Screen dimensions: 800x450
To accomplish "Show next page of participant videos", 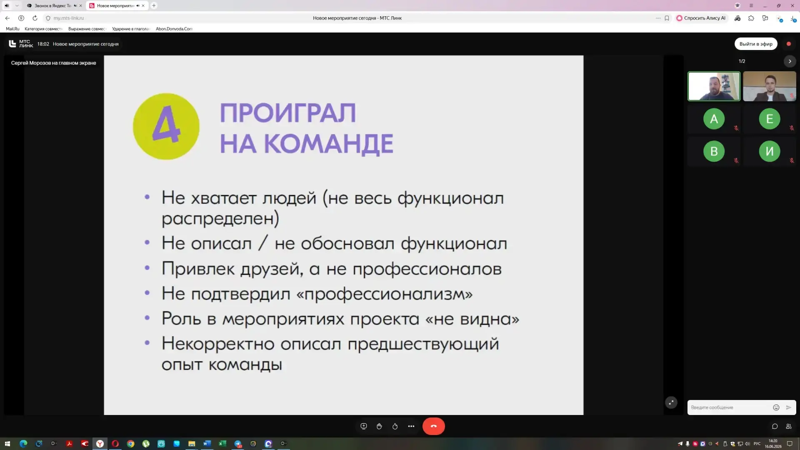I will [x=790, y=61].
